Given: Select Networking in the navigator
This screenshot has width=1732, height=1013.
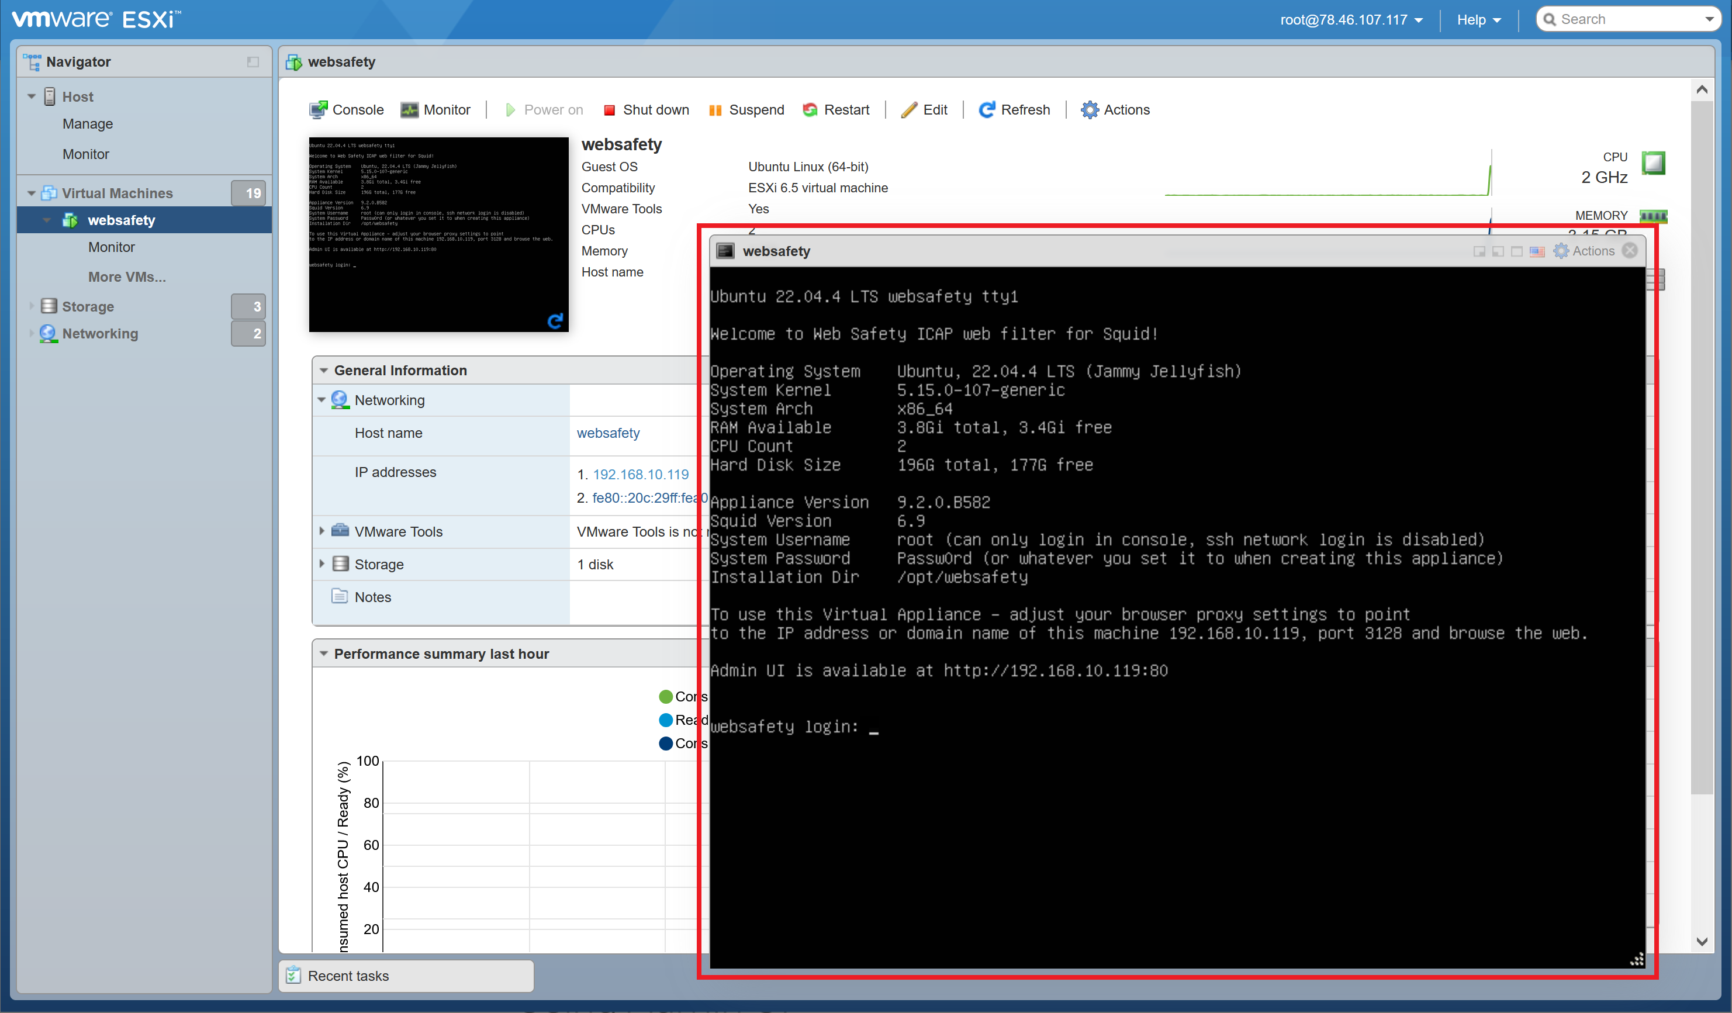Looking at the screenshot, I should [x=101, y=333].
